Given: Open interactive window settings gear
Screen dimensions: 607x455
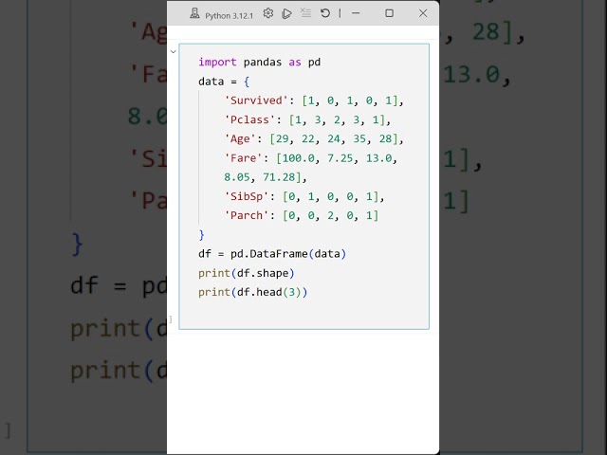Looking at the screenshot, I should pos(267,13).
